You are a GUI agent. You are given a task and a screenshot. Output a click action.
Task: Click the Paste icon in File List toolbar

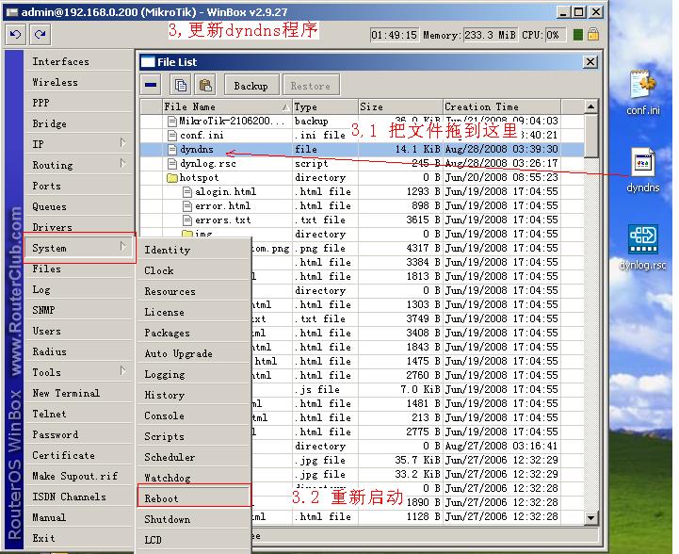205,85
